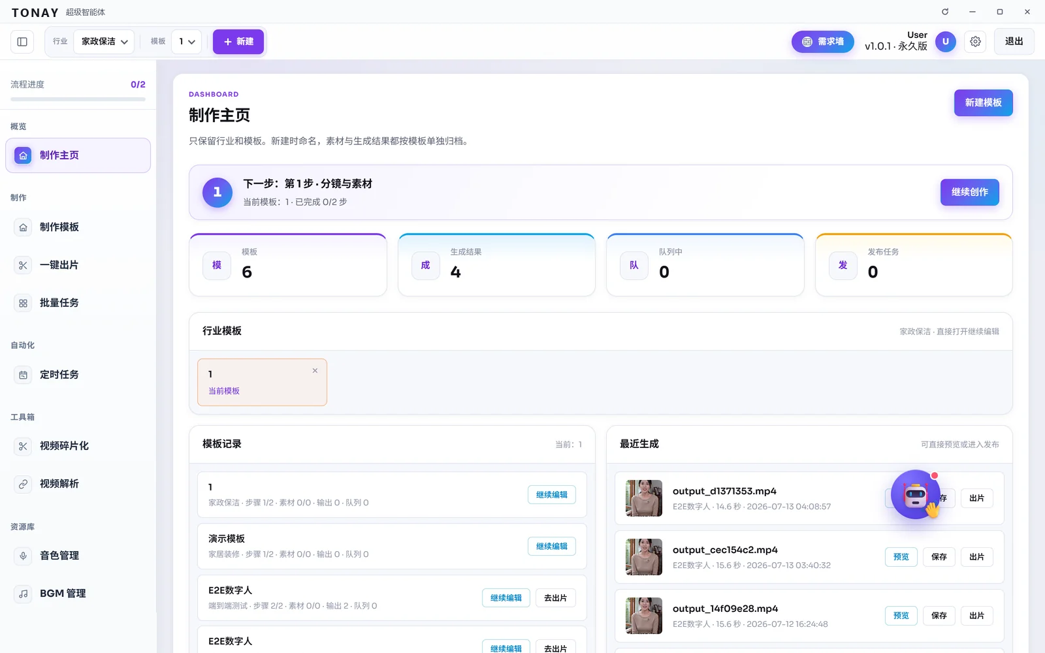Viewport: 1045px width, 653px height.
Task: Open 批量任务 in the sidebar
Action: point(78,303)
